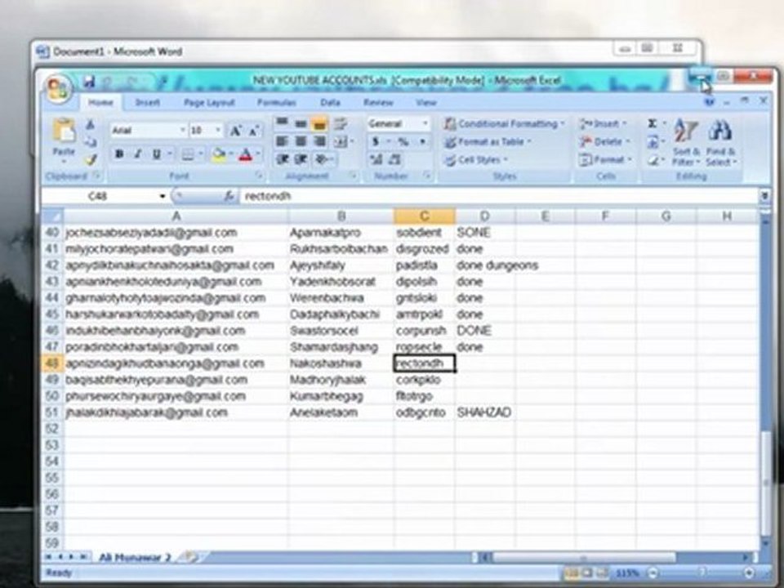
Task: Open Find & Select binoculars
Action: [720, 142]
